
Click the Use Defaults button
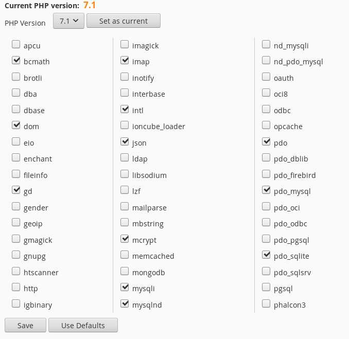[83, 325]
